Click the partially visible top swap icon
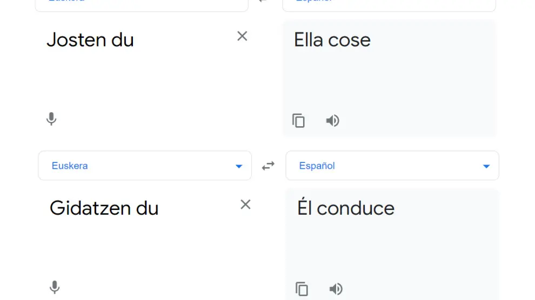535x300 pixels. coord(264,2)
